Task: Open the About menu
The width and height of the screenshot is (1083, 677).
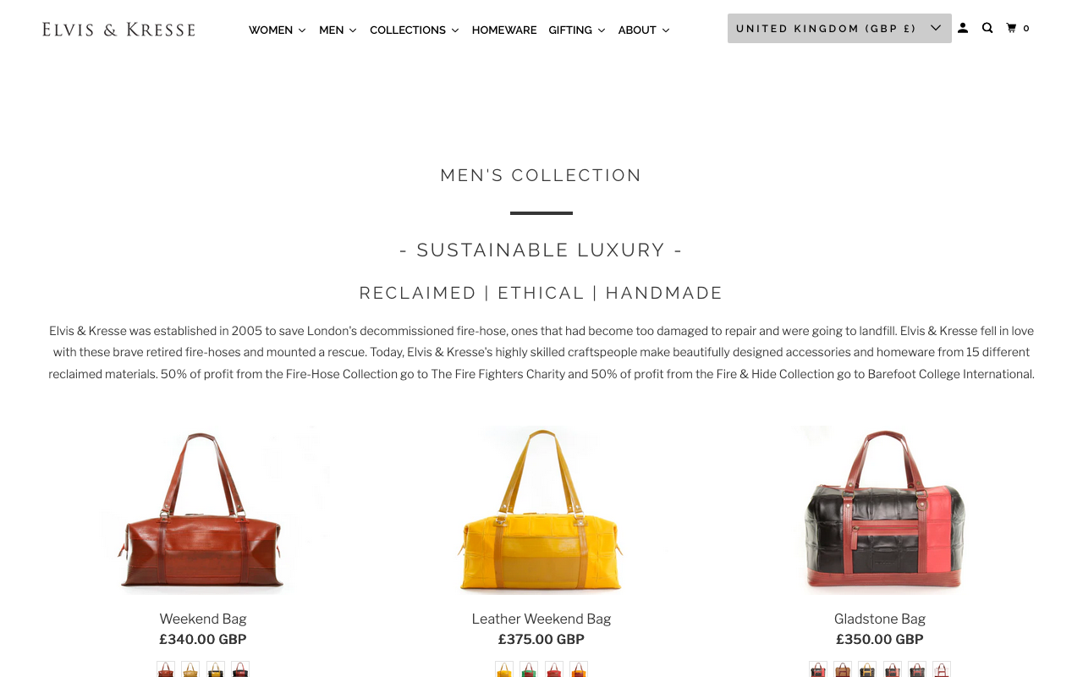Action: coord(644,30)
